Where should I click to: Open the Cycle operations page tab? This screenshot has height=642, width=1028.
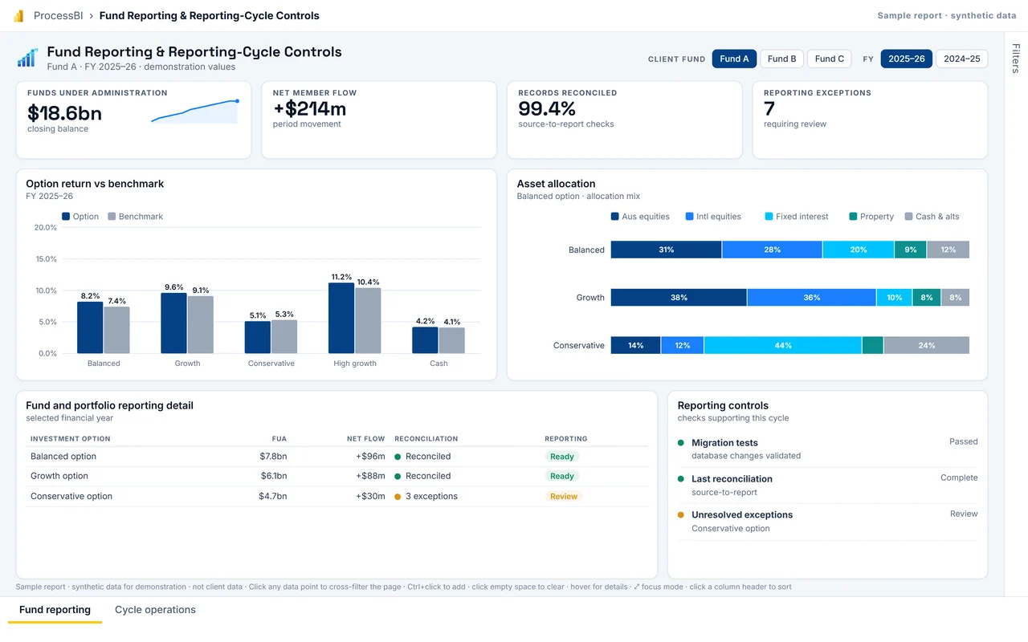[155, 610]
